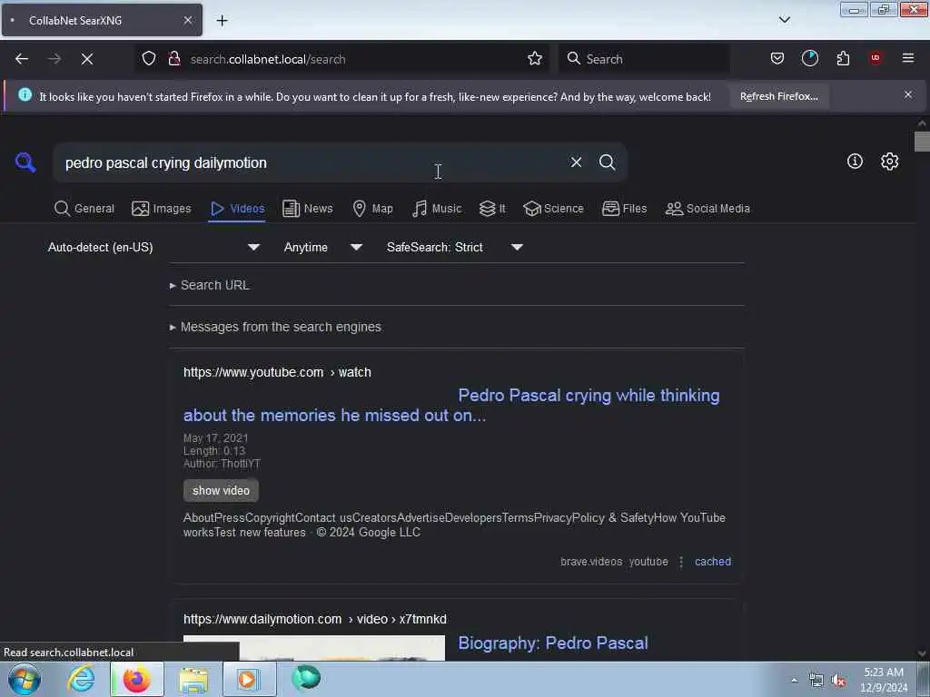Image resolution: width=930 pixels, height=697 pixels.
Task: Click the Firefox account profile icon
Action: 809,58
